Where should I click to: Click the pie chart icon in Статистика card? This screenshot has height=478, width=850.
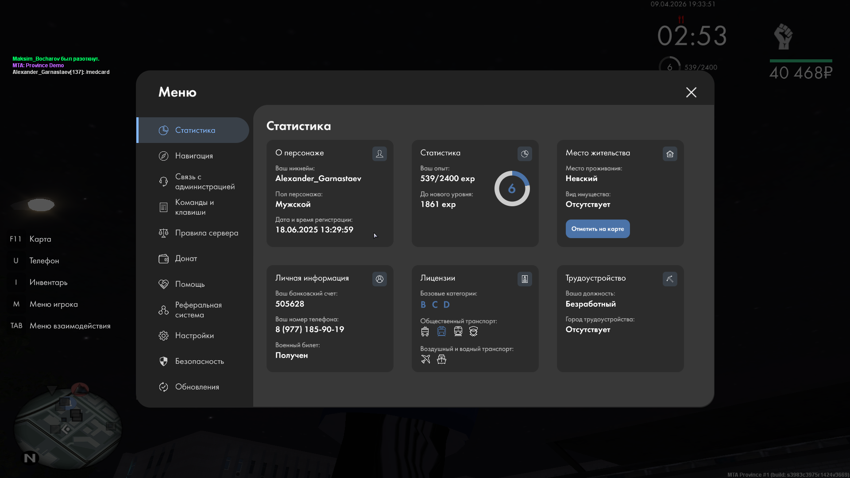tap(525, 154)
